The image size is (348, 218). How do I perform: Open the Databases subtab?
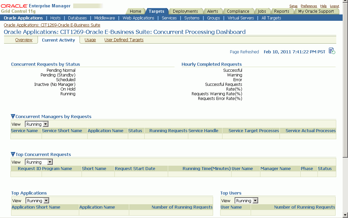click(78, 18)
